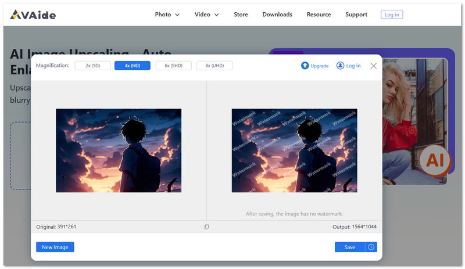Click the New Image button
The width and height of the screenshot is (465, 269).
(x=55, y=247)
